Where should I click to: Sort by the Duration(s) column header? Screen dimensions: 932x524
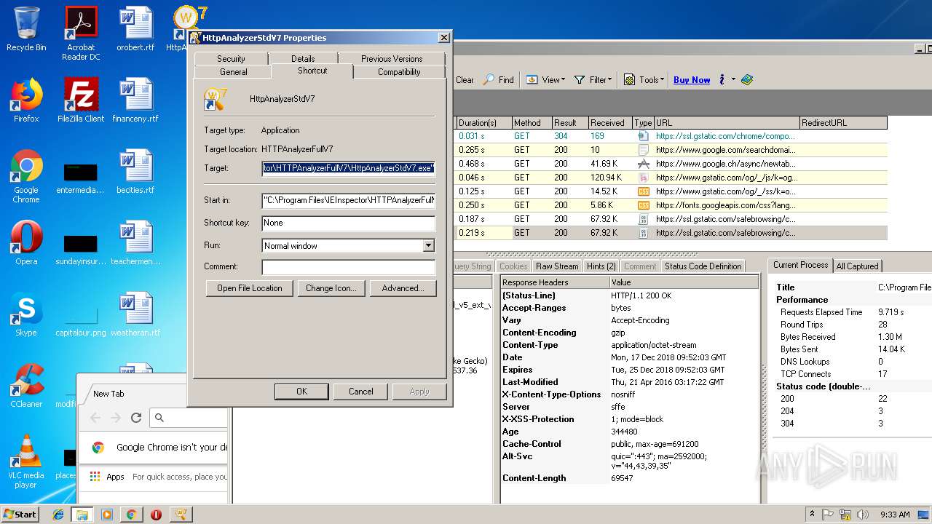[484, 123]
